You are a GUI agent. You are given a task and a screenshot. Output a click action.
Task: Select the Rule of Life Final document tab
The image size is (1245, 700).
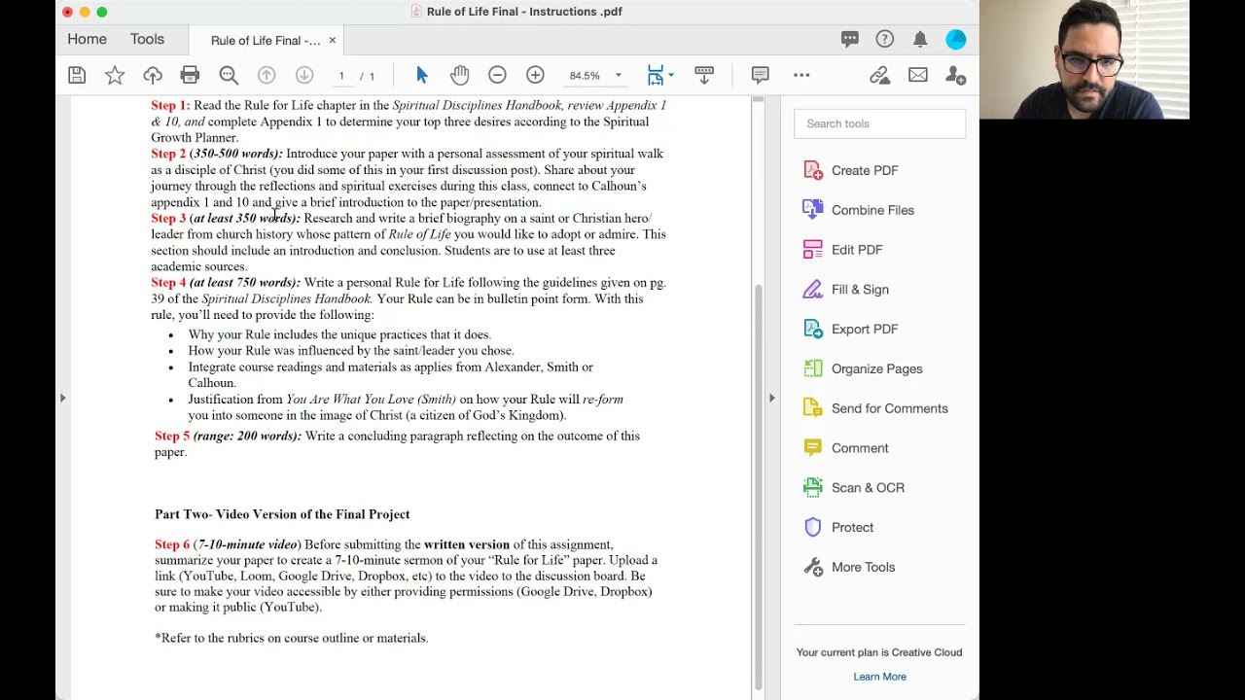pos(265,40)
